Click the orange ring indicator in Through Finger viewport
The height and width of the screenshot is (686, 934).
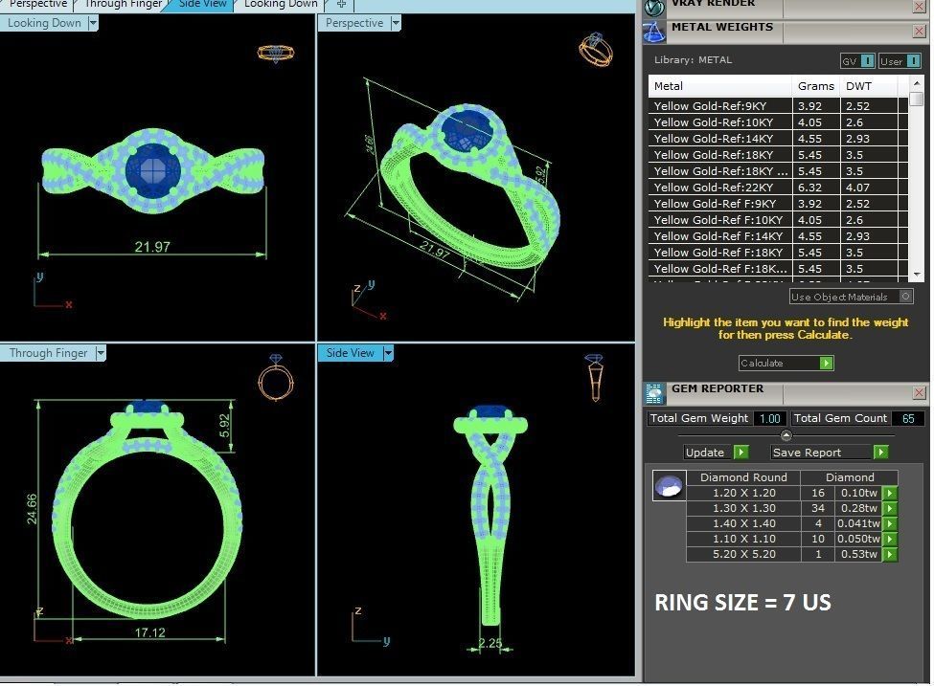[x=276, y=379]
